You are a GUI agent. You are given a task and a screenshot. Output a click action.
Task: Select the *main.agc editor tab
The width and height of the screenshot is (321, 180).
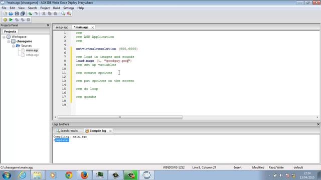coord(81,27)
